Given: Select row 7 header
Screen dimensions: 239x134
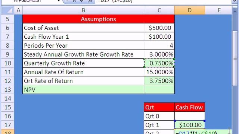Looking at the screenshot, I should click(x=7, y=36).
